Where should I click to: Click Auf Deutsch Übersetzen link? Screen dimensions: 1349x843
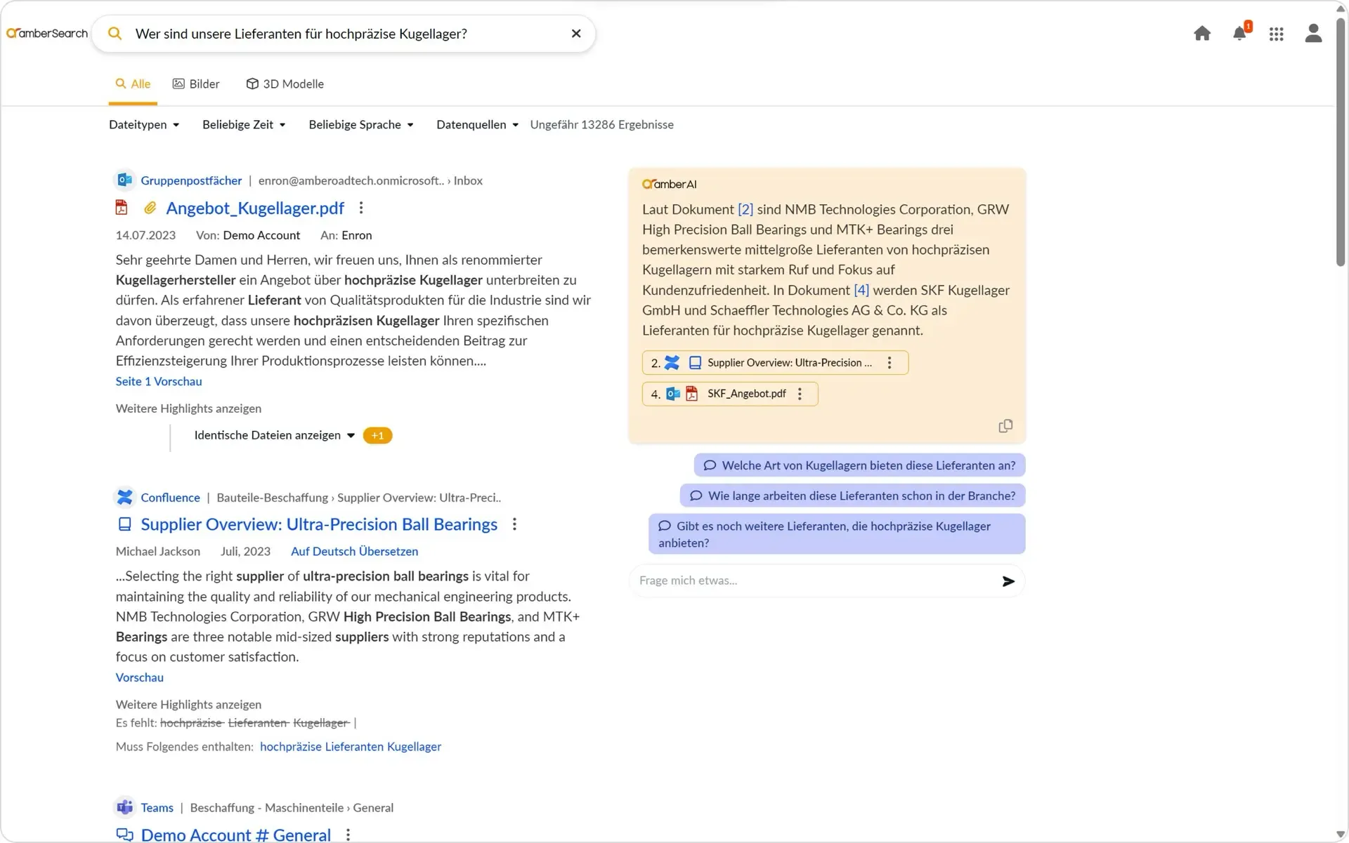353,551
